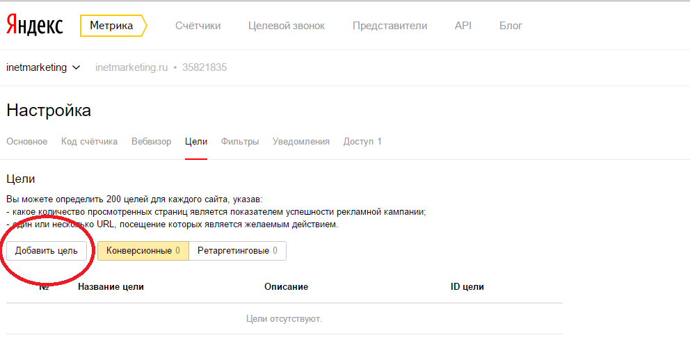Select the Ретаргетинговые goals toggle

click(237, 251)
